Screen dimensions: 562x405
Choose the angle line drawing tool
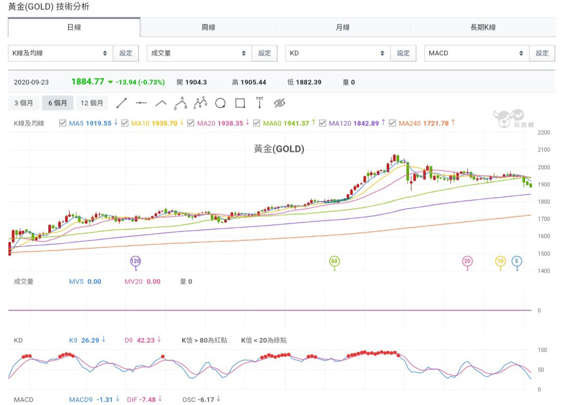[x=161, y=103]
